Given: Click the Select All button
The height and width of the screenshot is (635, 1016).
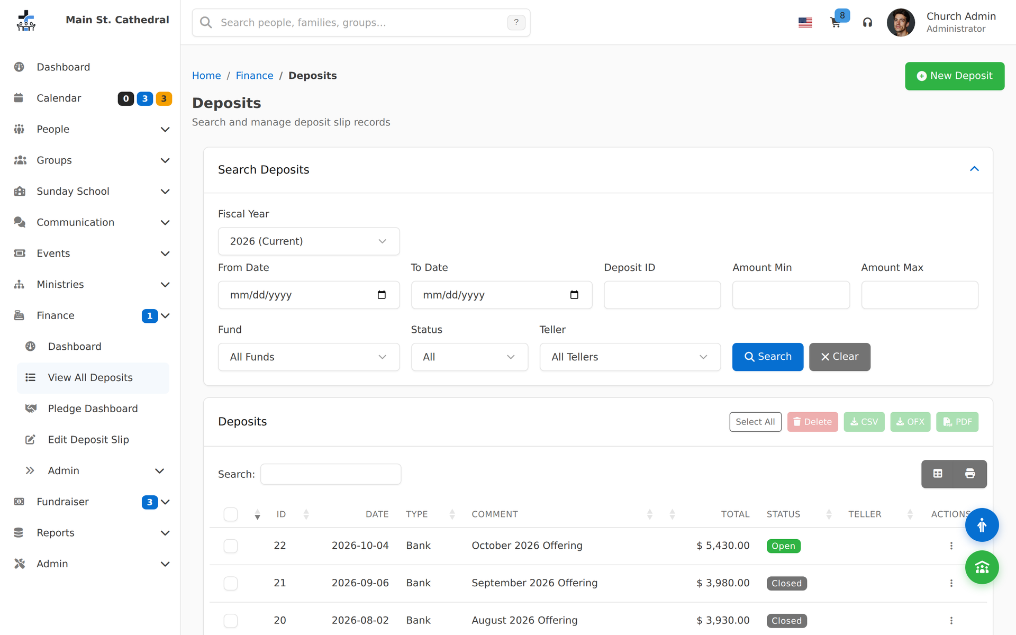Looking at the screenshot, I should (755, 422).
